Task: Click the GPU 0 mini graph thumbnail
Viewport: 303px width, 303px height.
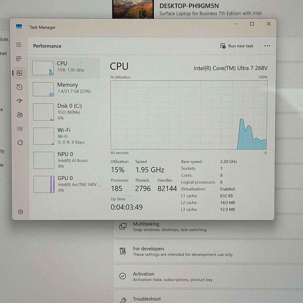Action: (x=44, y=184)
